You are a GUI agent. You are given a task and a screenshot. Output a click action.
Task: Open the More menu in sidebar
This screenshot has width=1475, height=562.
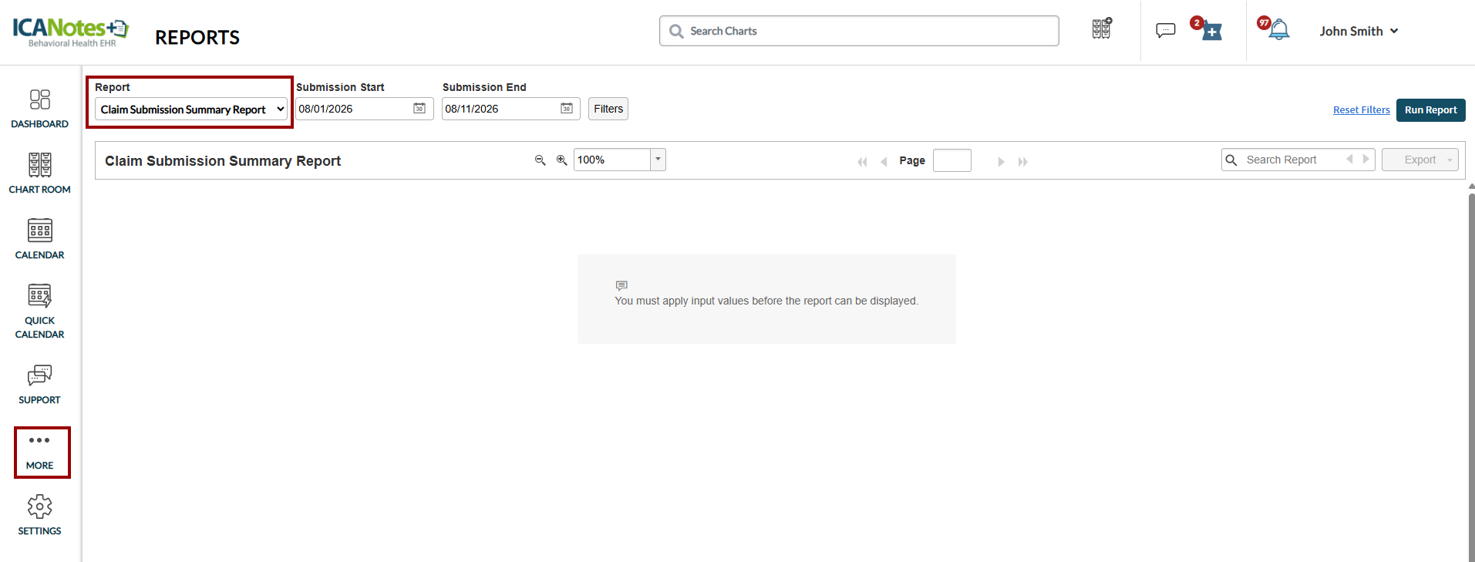pyautogui.click(x=39, y=453)
